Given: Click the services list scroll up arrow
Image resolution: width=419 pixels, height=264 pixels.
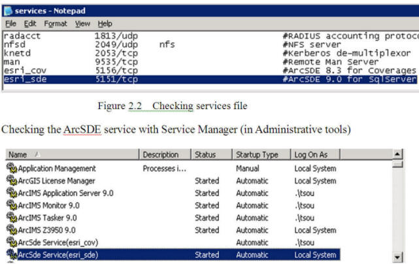Looking at the screenshot, I should [x=397, y=154].
